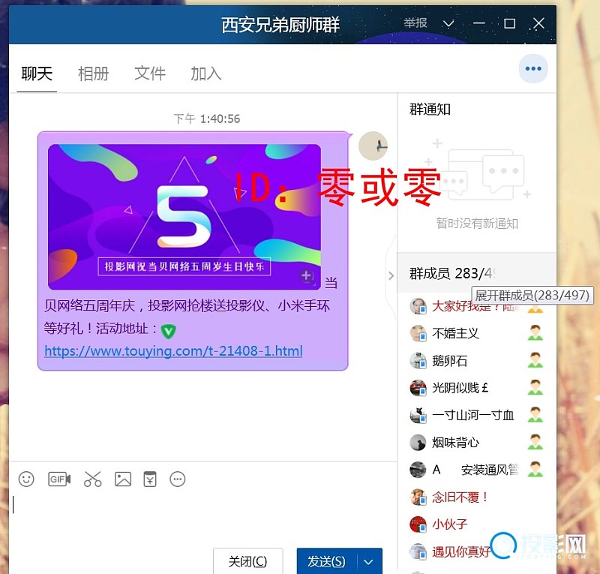
Task: Open 鹅卵石's avatar
Action: click(x=418, y=360)
